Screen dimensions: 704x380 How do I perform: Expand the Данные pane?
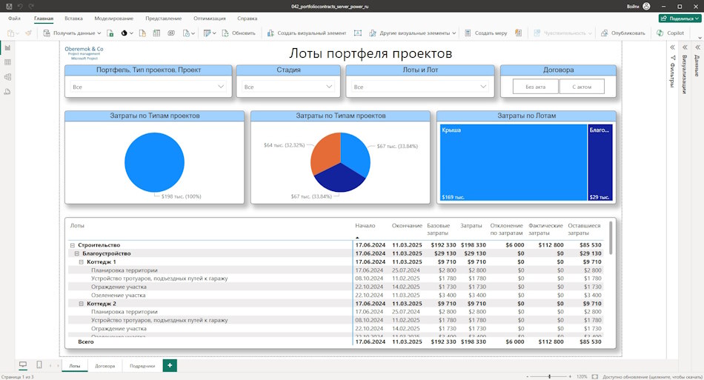[x=697, y=47]
